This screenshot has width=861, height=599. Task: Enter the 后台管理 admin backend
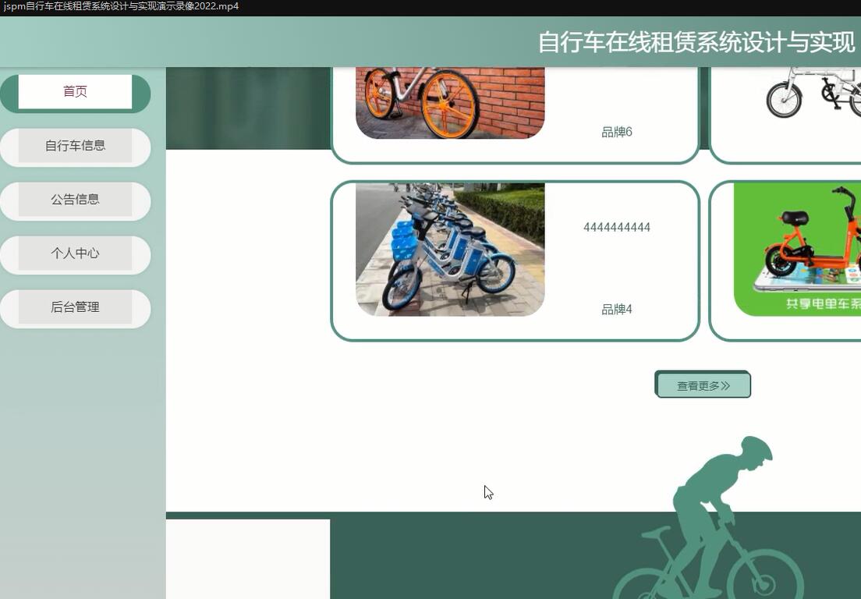click(x=75, y=307)
